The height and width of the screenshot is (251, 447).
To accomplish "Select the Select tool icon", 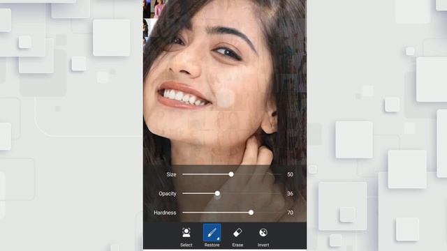I will (186, 232).
